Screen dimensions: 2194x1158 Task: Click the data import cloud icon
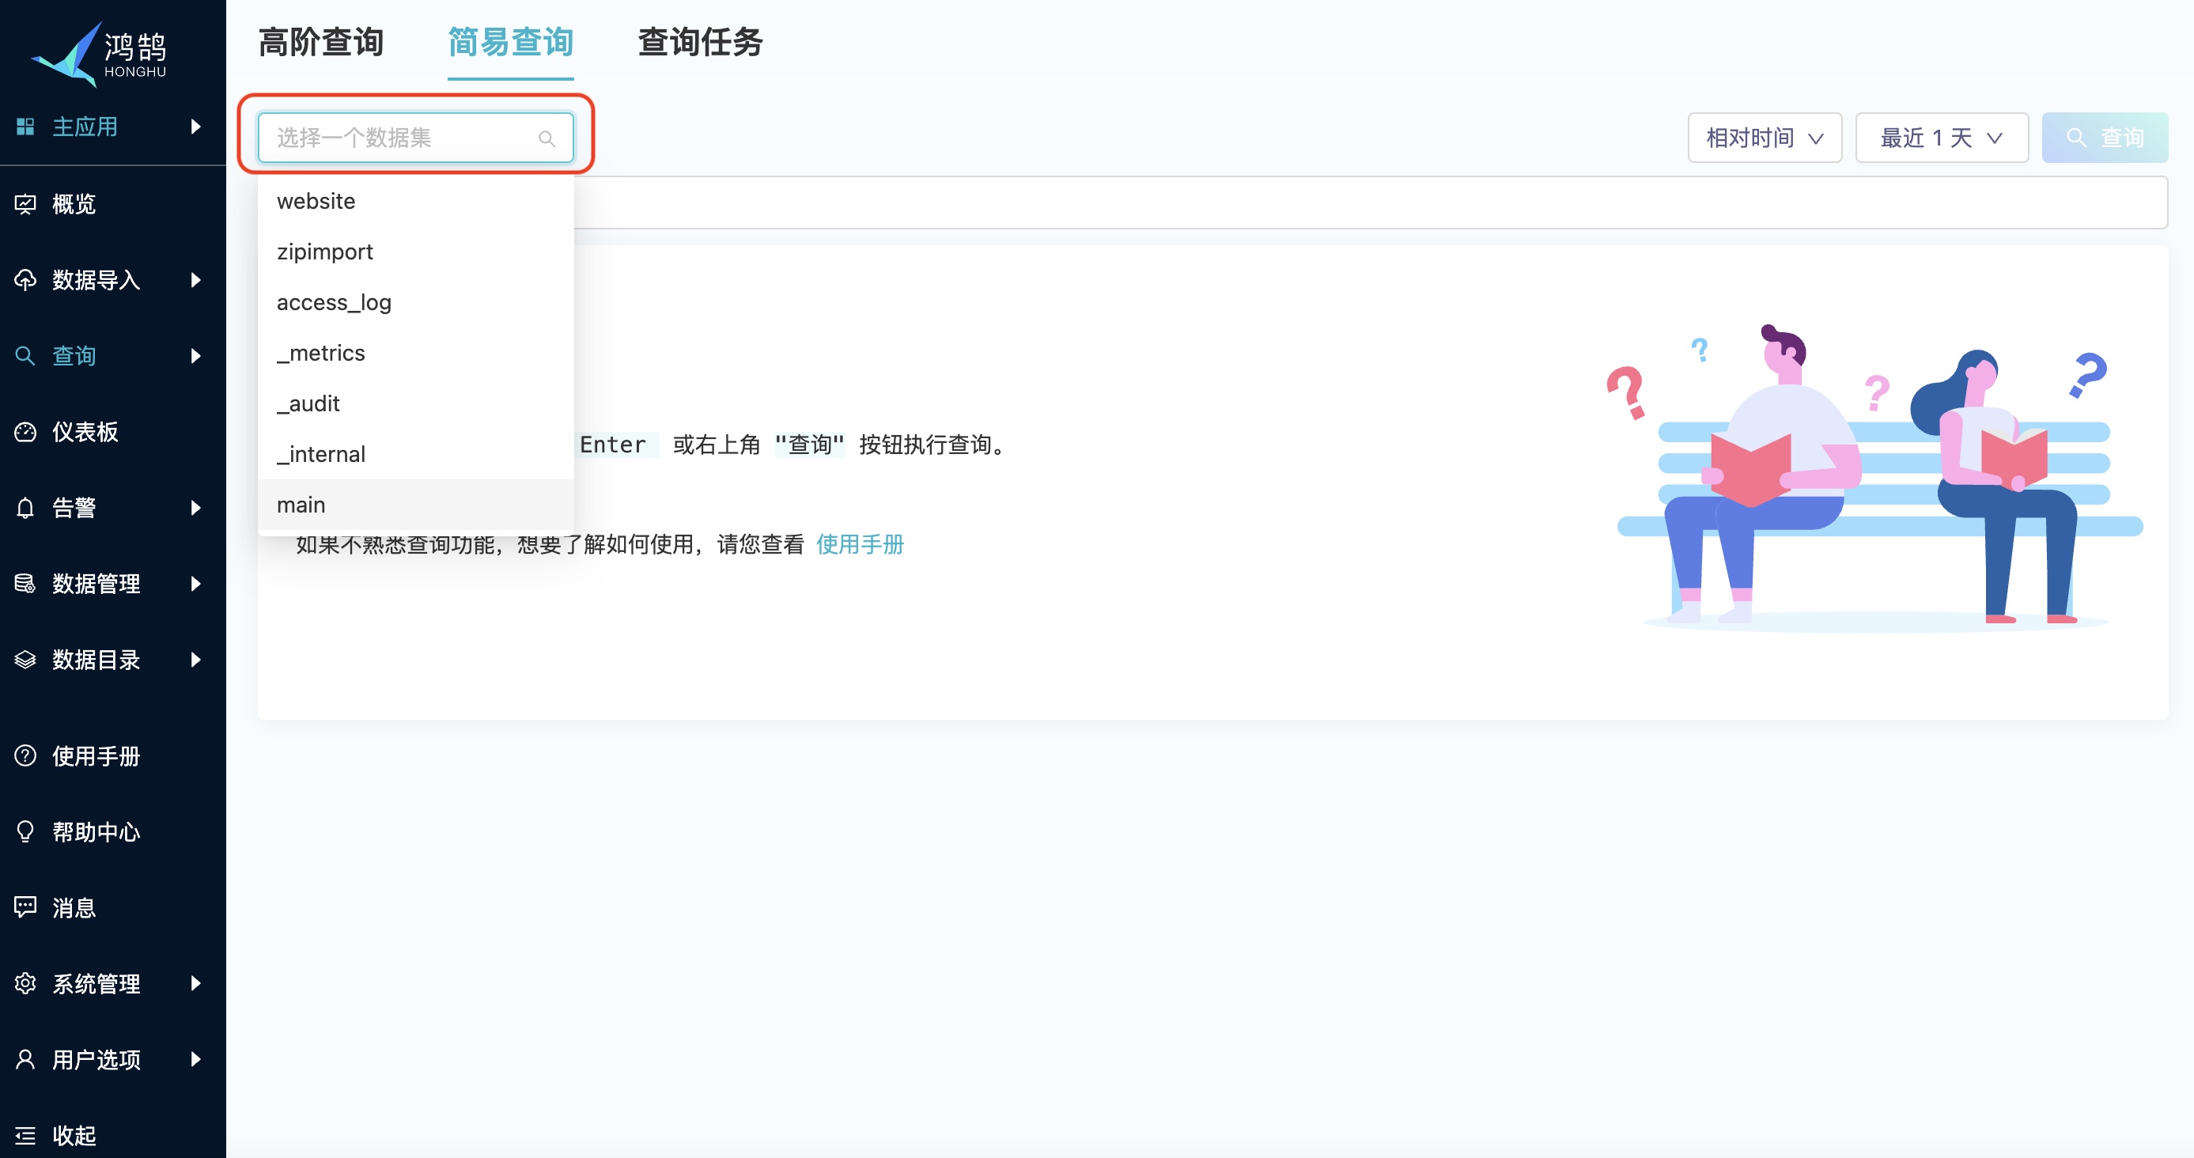[x=25, y=279]
